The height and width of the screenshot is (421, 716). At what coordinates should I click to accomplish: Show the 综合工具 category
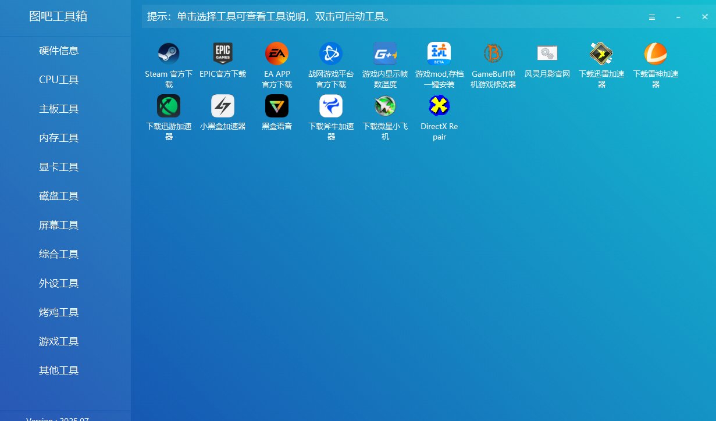point(59,254)
